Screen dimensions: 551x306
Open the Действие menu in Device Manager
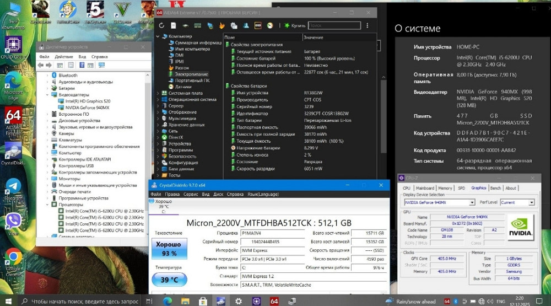pyautogui.click(x=64, y=56)
